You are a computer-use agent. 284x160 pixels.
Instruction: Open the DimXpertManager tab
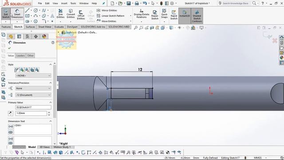click(35, 36)
